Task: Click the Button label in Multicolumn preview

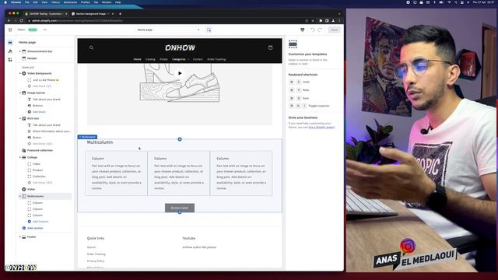Action: pyautogui.click(x=180, y=208)
